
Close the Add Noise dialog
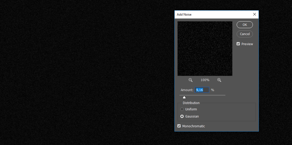point(255,15)
